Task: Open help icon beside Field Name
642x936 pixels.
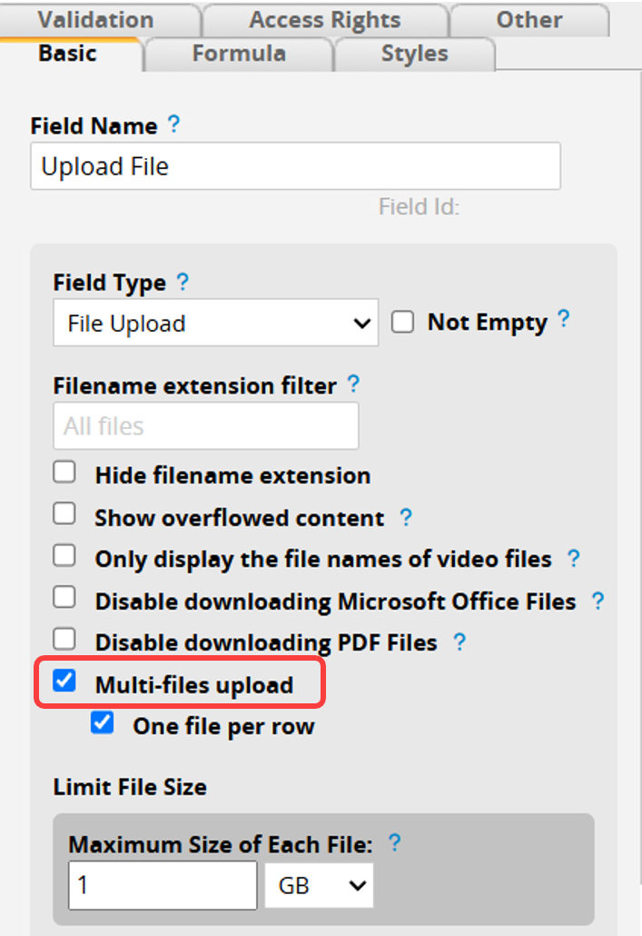Action: point(173,124)
